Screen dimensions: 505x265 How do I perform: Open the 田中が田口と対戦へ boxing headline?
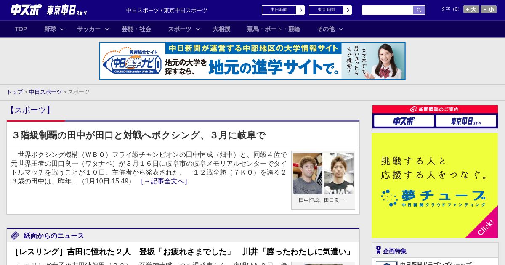pos(138,135)
